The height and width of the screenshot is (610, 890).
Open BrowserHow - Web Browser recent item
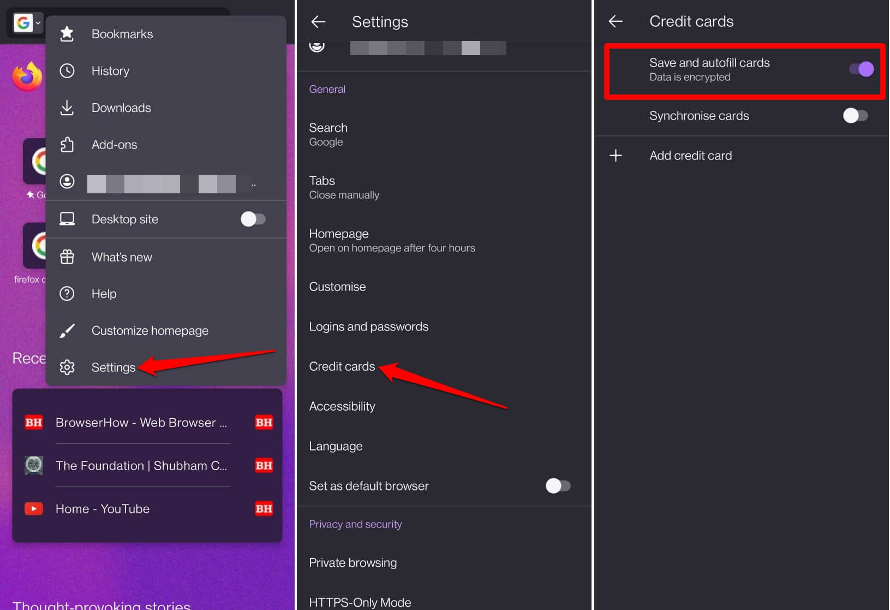point(141,423)
